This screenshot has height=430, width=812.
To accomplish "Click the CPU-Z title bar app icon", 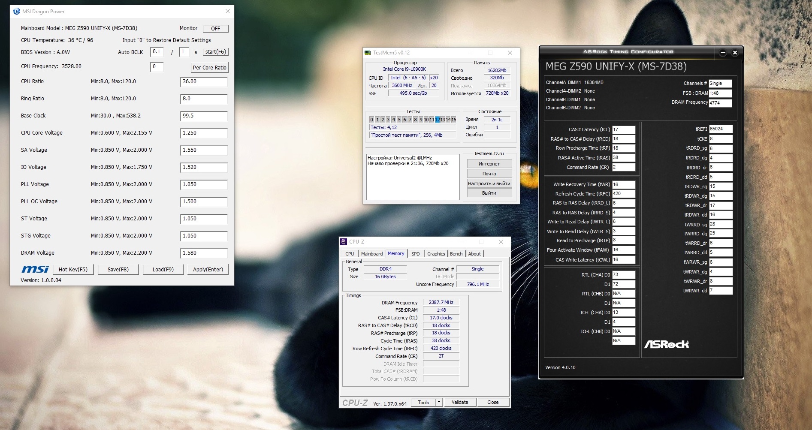I will click(x=344, y=242).
